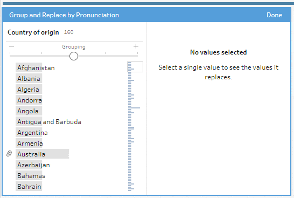
Task: Select the Albania value
Action: [29, 79]
